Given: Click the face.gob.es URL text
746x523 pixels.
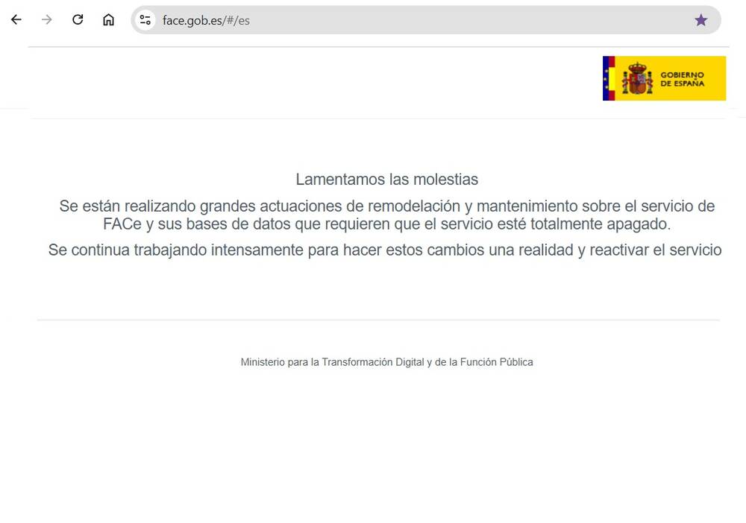Looking at the screenshot, I should tap(188, 20).
